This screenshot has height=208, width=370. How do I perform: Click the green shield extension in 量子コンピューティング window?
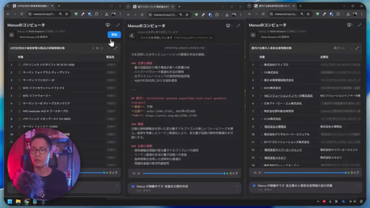pyautogui.click(x=196, y=15)
